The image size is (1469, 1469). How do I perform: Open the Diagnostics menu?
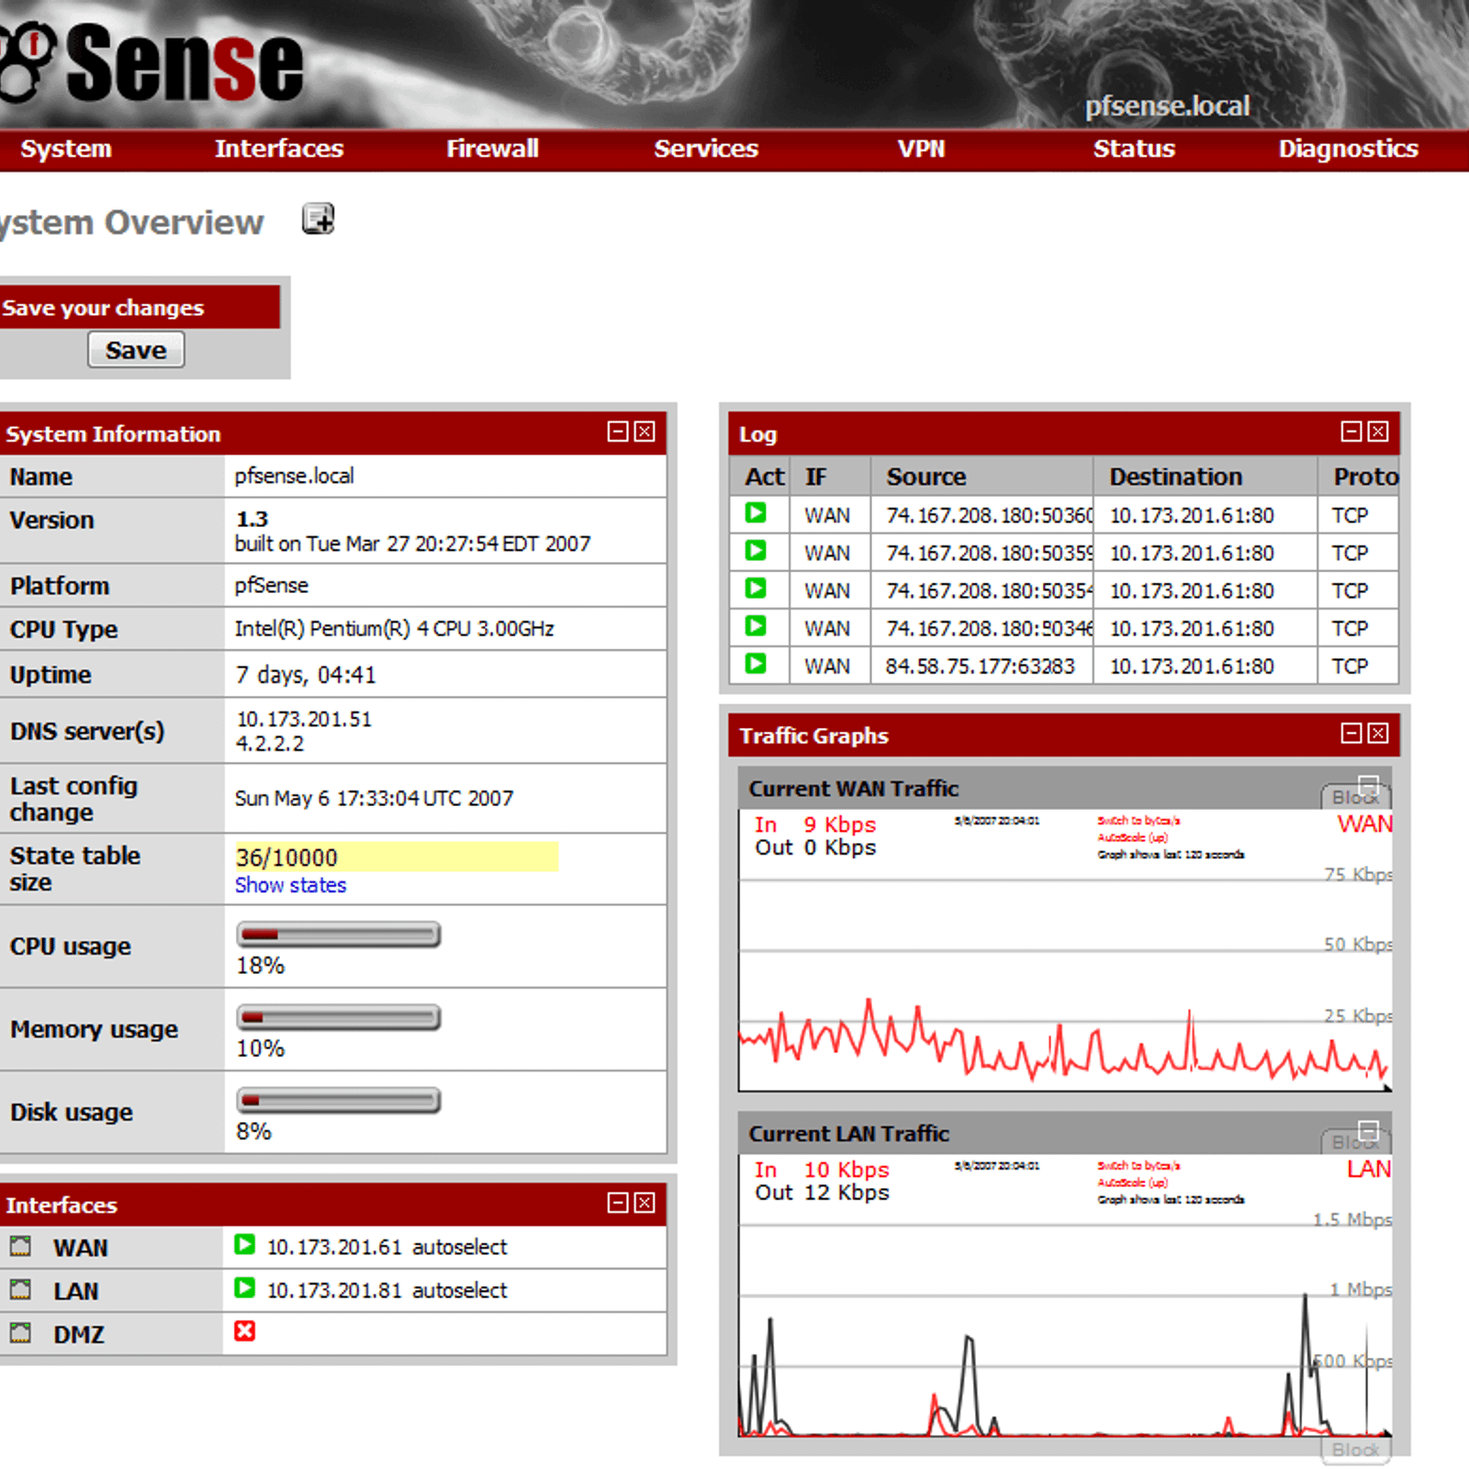click(1348, 149)
